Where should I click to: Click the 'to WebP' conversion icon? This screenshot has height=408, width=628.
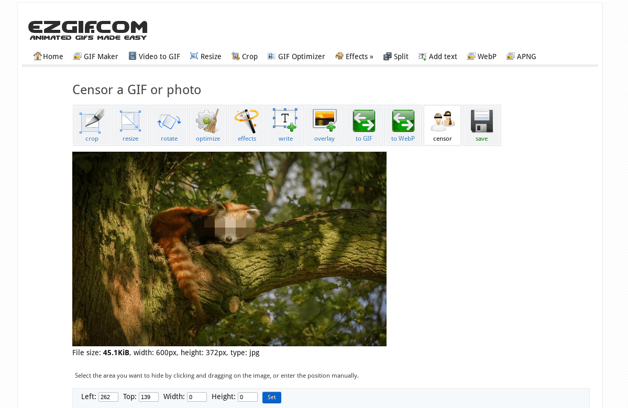click(x=403, y=120)
